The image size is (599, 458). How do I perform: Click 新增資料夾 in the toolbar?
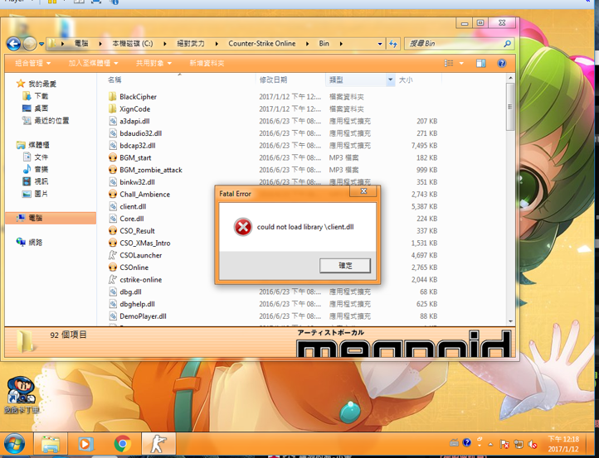point(207,63)
